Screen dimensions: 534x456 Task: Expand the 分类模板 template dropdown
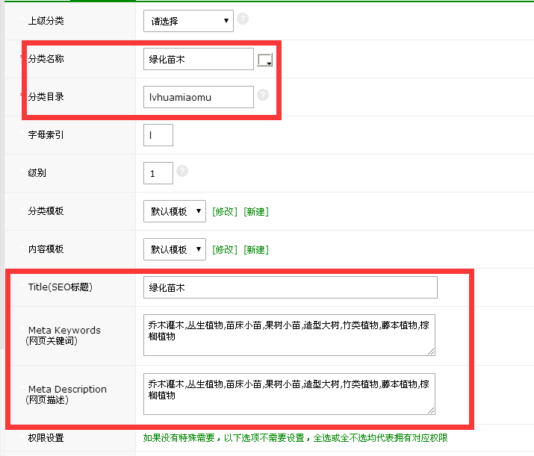tap(175, 211)
